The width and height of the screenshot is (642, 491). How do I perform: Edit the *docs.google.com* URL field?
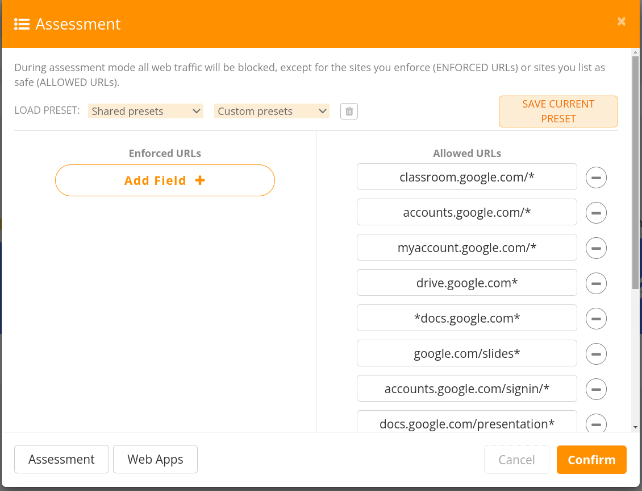click(x=467, y=317)
